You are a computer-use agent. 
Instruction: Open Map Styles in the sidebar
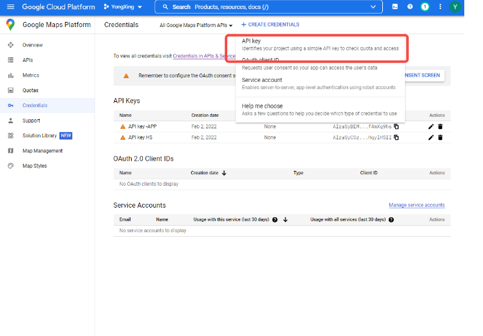pos(34,166)
